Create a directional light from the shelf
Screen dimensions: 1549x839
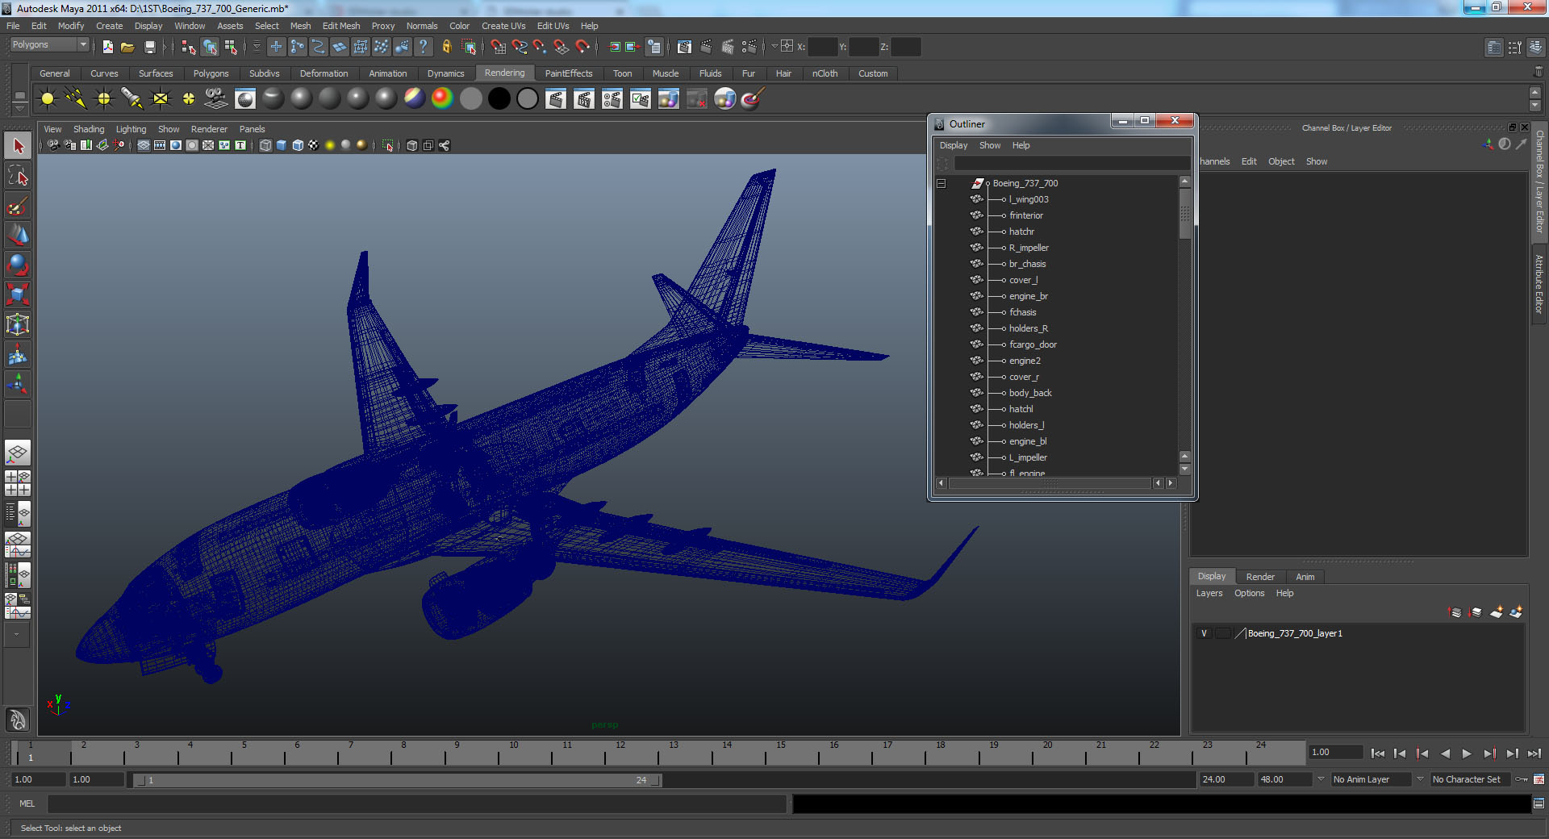tap(76, 98)
